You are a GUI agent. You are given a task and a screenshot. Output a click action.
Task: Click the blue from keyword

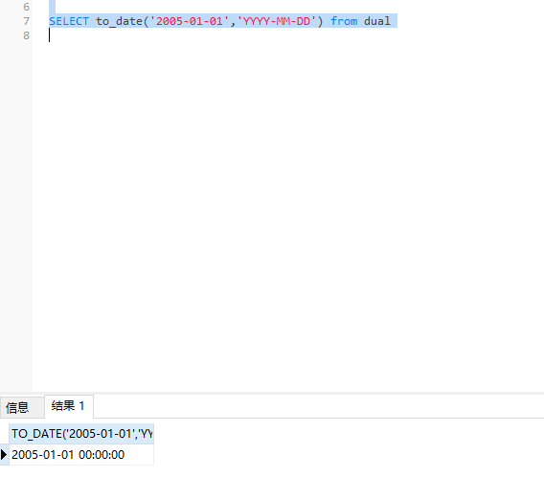[344, 21]
